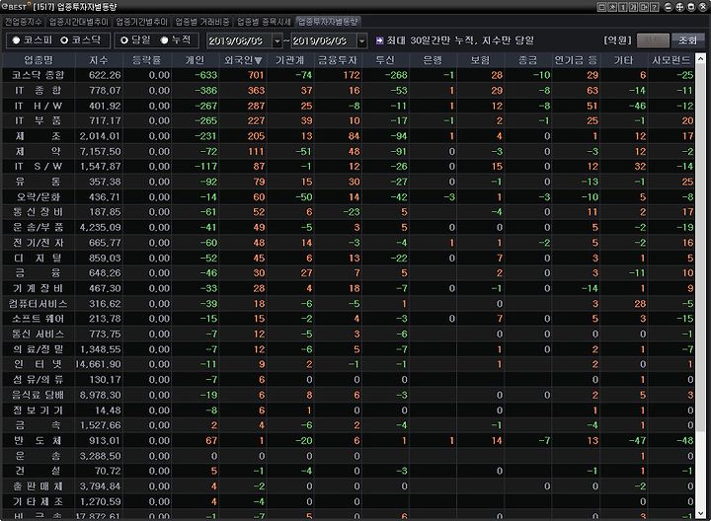The image size is (711, 521).
Task: Click the vertical scrollbar thumb
Action: (x=700, y=249)
